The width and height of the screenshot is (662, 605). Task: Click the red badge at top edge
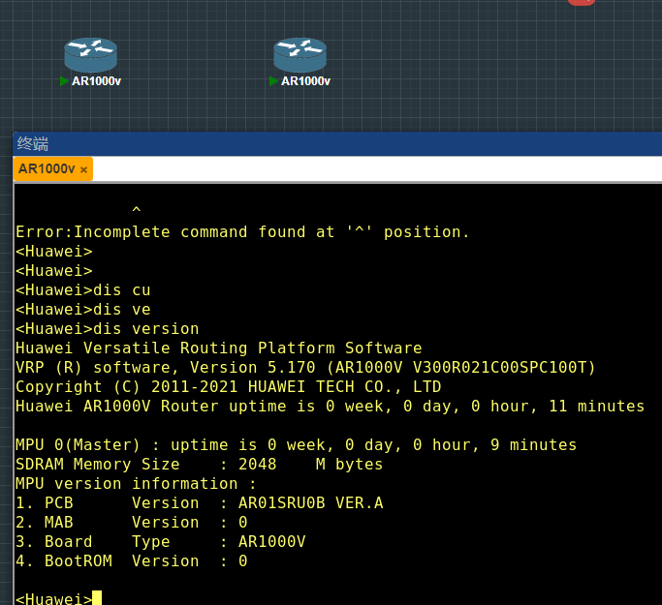[x=582, y=3]
